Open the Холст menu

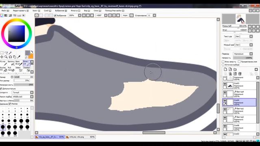pos(36,11)
